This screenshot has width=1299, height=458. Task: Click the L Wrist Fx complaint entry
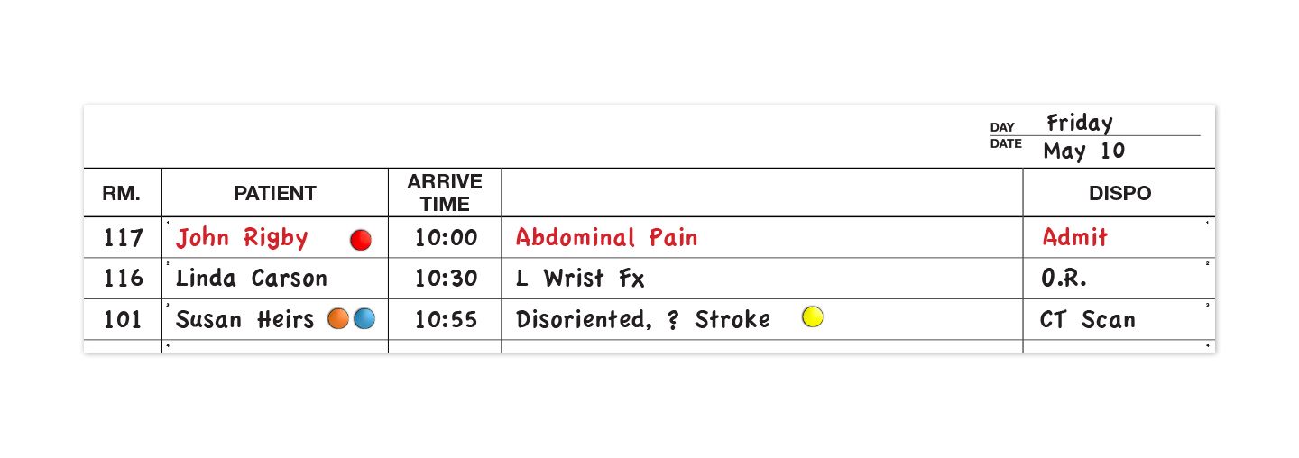(x=580, y=279)
